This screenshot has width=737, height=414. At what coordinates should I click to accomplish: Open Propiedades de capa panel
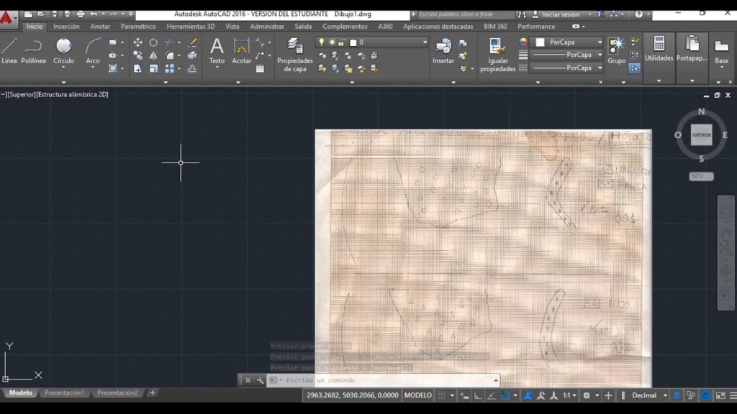(x=295, y=54)
